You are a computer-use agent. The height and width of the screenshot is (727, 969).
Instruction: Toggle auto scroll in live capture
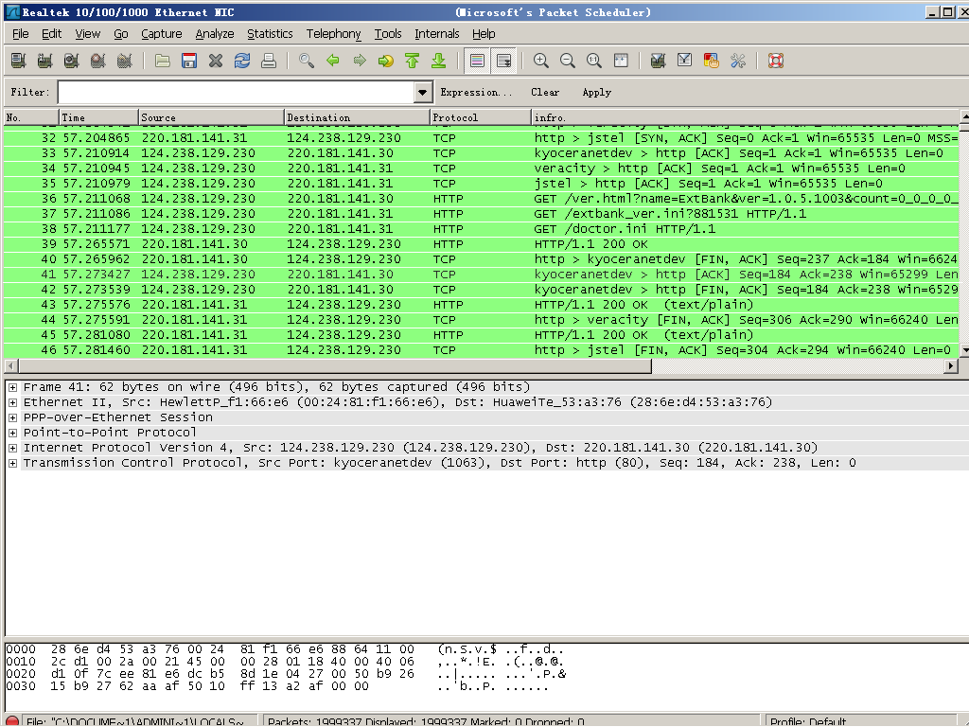pyautogui.click(x=503, y=61)
